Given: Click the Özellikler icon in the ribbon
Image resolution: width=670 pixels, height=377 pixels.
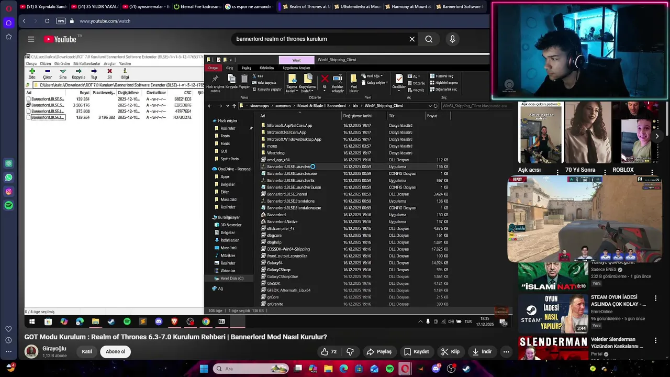Looking at the screenshot, I should click(399, 79).
